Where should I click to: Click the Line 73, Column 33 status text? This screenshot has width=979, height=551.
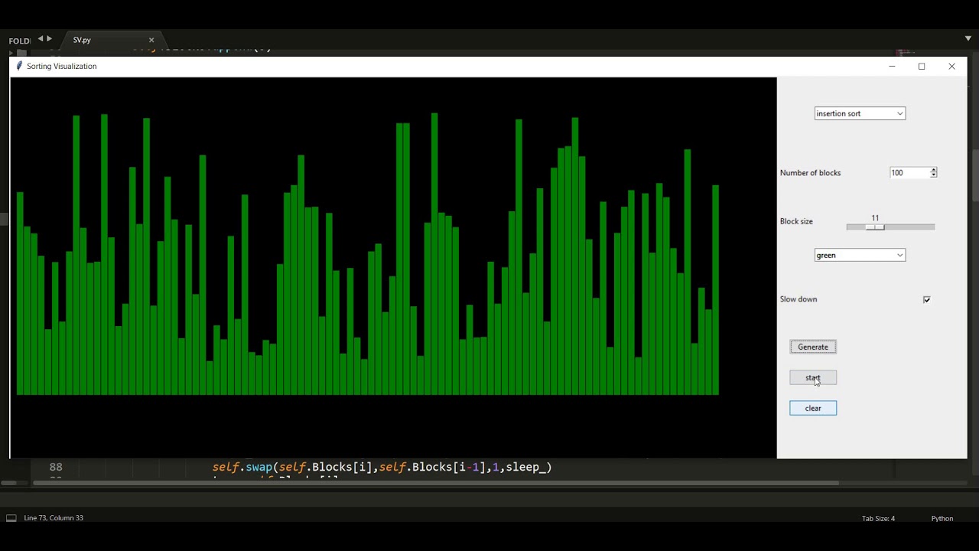coord(54,518)
